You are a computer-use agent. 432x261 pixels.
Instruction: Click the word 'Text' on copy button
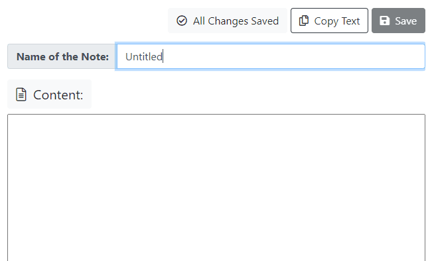point(351,21)
